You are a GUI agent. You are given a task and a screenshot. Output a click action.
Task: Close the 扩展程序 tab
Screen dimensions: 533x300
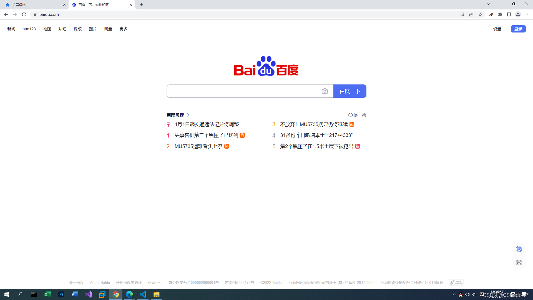click(64, 5)
